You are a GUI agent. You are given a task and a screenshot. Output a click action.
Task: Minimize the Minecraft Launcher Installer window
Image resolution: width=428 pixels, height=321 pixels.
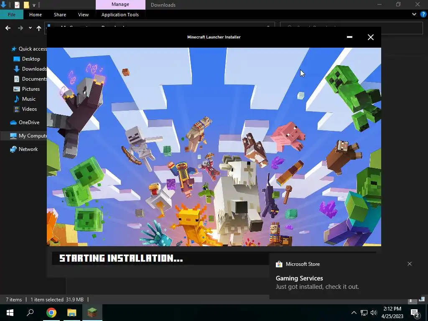pyautogui.click(x=349, y=37)
